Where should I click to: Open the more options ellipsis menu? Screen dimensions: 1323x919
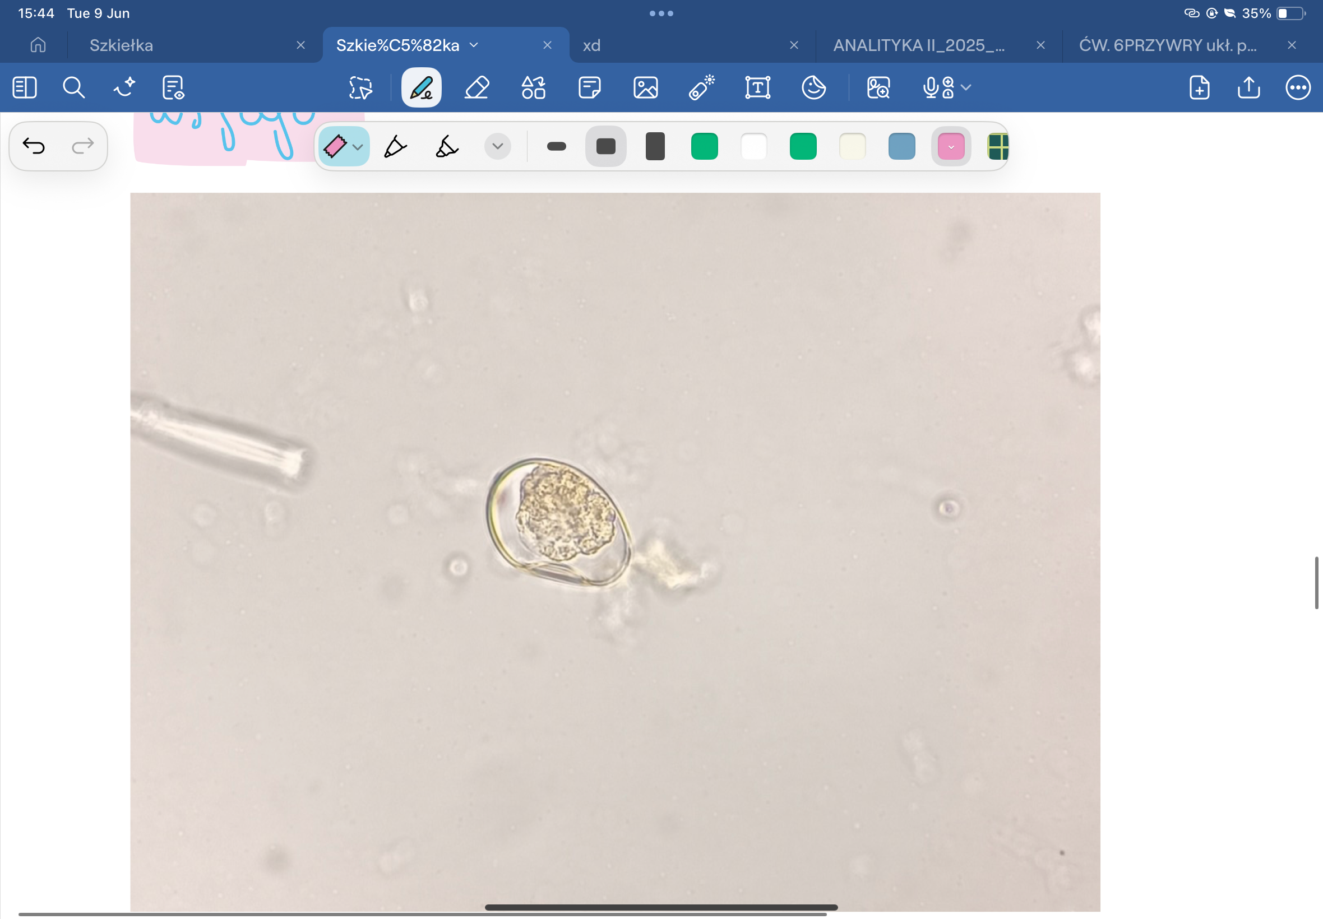[1298, 87]
